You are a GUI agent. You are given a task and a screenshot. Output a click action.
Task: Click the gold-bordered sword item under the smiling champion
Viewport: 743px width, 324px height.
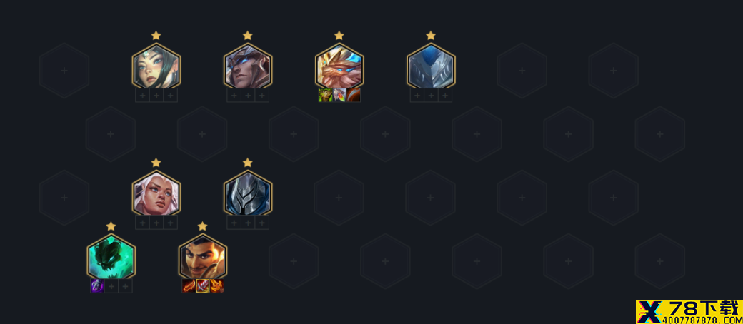click(203, 286)
